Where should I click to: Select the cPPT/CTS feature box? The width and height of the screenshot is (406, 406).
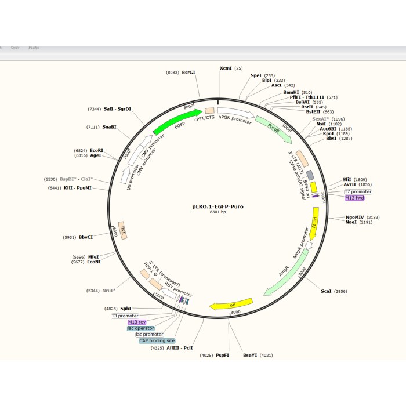(209, 111)
